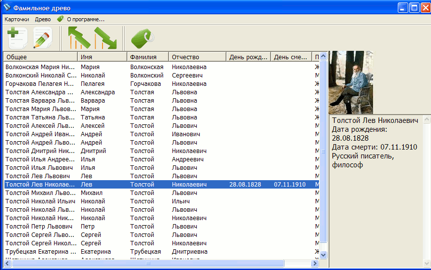Select the Трубецкая Екатерина row
This screenshot has height=270, width=431.
[x=41, y=252]
